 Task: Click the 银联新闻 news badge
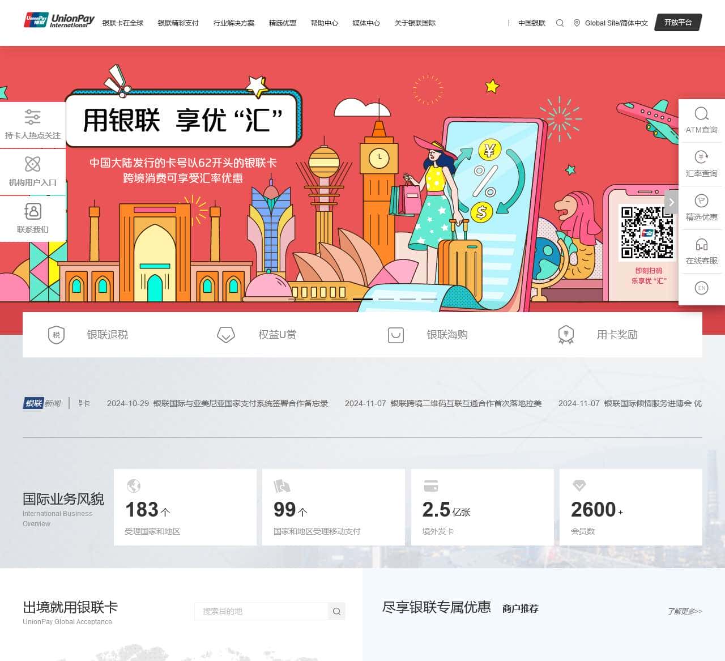(x=42, y=403)
